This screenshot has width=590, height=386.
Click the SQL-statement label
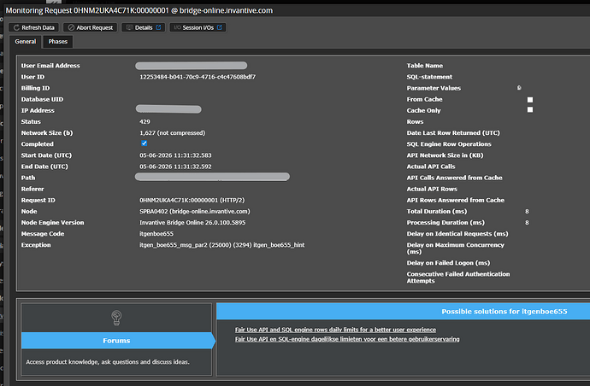click(x=429, y=77)
